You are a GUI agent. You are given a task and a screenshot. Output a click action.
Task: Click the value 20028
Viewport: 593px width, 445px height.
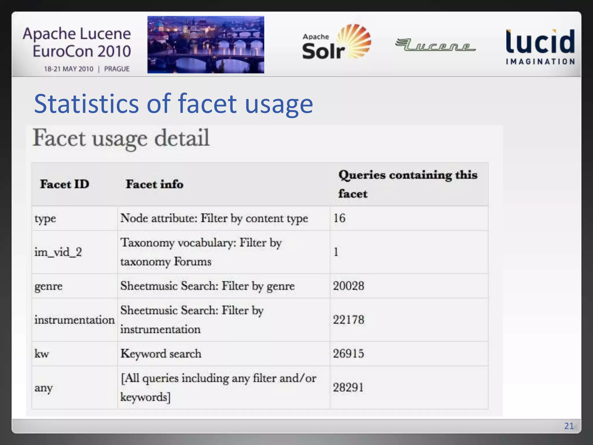tap(348, 286)
